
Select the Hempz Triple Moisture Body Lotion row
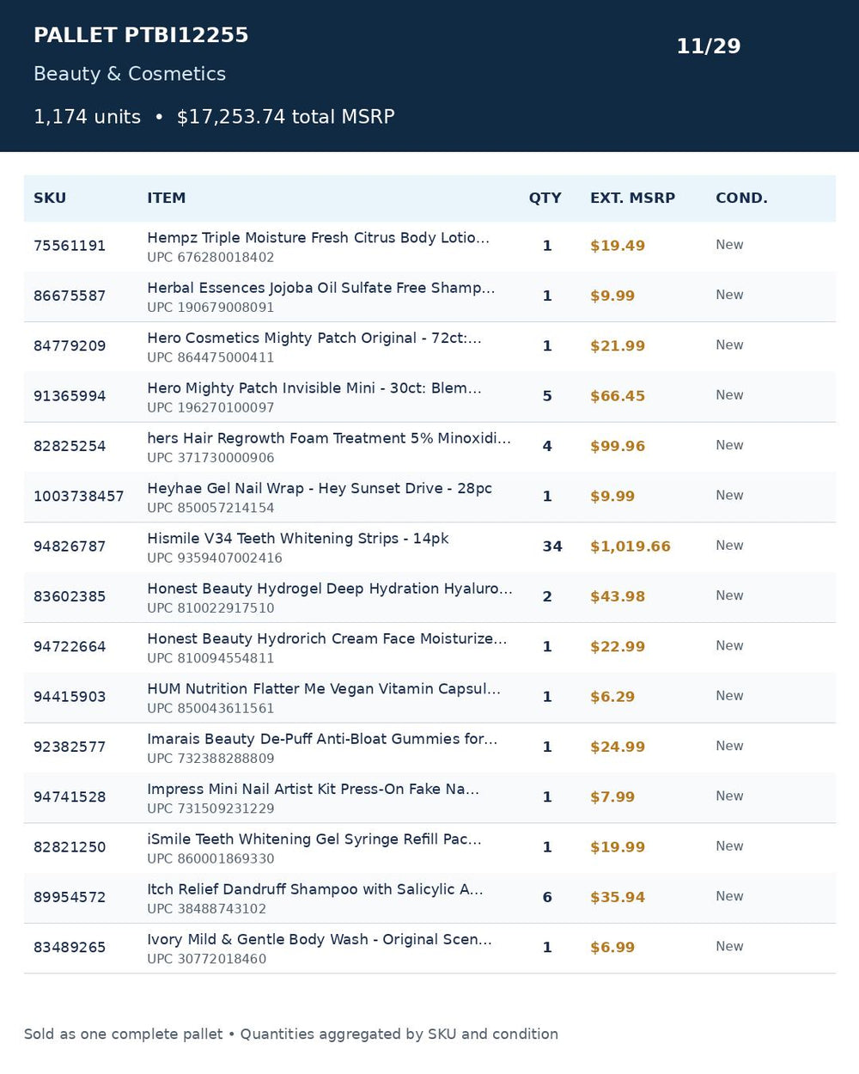[429, 247]
